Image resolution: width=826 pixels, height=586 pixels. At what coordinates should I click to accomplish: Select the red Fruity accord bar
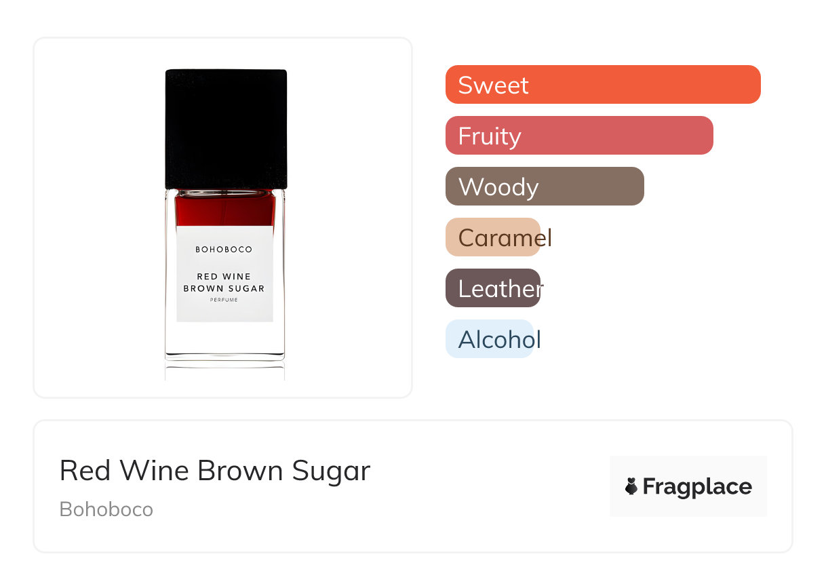[579, 136]
